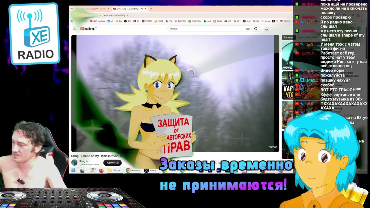Close the Sting - Shape of My Heart tab
370x208 pixels.
tap(146, 9)
